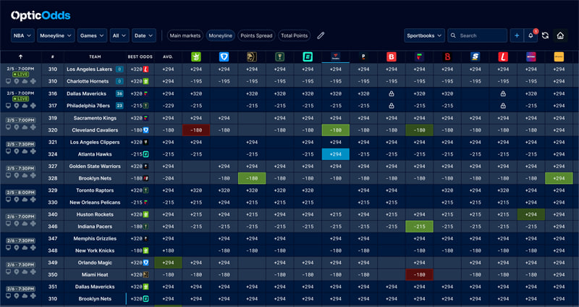Image resolution: width=579 pixels, height=307 pixels.
Task: Click the lock icon in Dallas Mavericks row
Action: click(x=392, y=93)
